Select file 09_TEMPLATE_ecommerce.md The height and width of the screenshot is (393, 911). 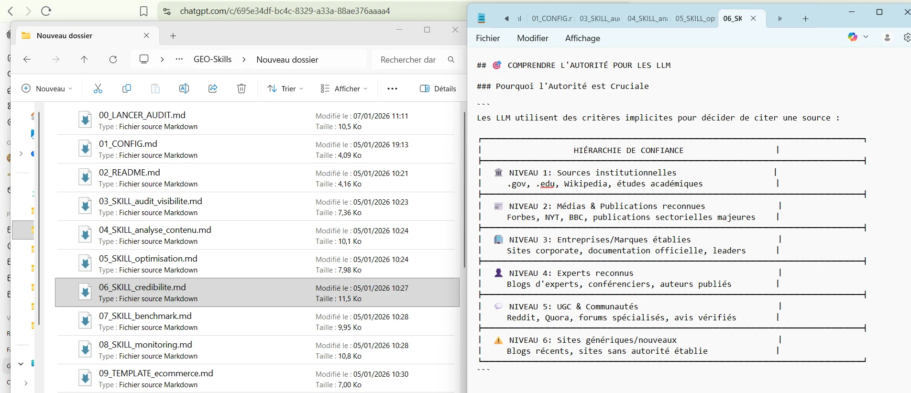[x=257, y=378]
